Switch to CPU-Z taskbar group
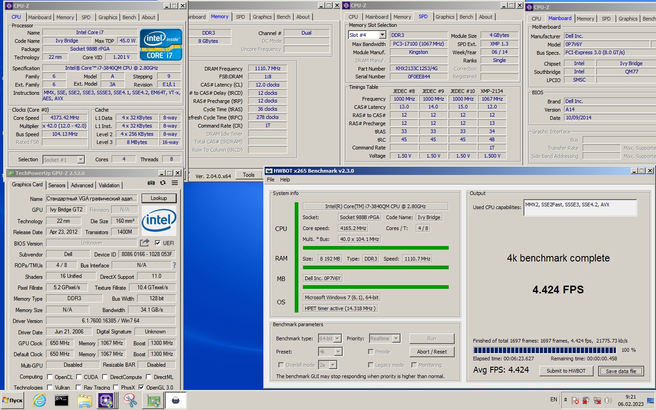The image size is (656, 410). tap(107, 400)
